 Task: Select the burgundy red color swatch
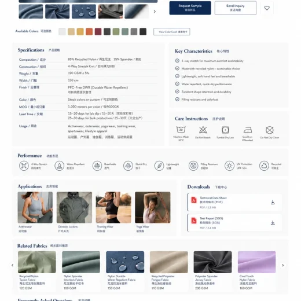pos(98,32)
